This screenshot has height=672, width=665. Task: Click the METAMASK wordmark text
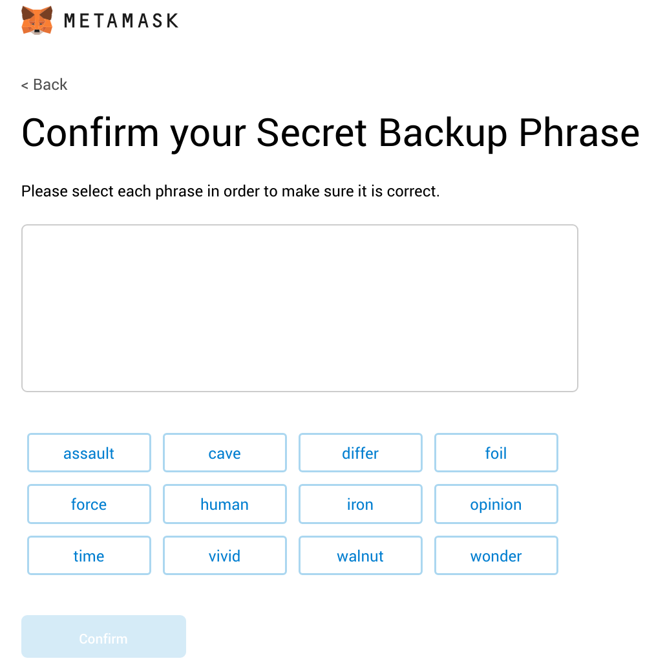pos(121,21)
